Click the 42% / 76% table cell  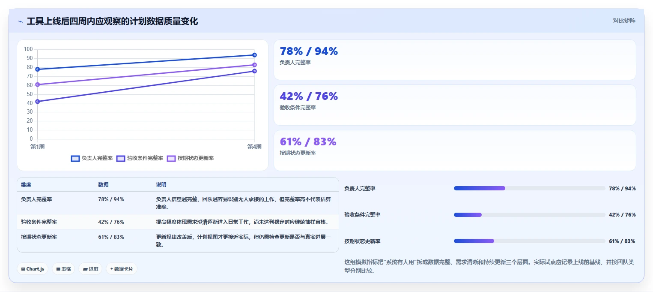[x=111, y=222]
